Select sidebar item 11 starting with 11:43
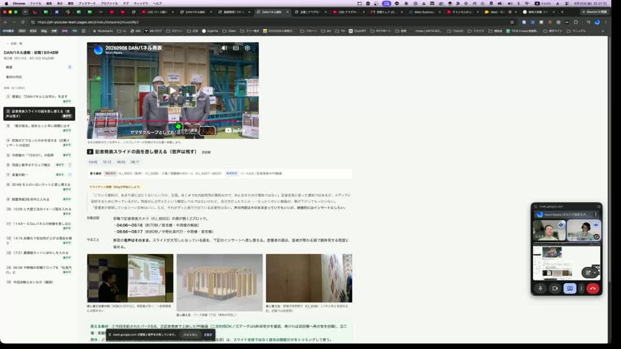 [x=39, y=226]
